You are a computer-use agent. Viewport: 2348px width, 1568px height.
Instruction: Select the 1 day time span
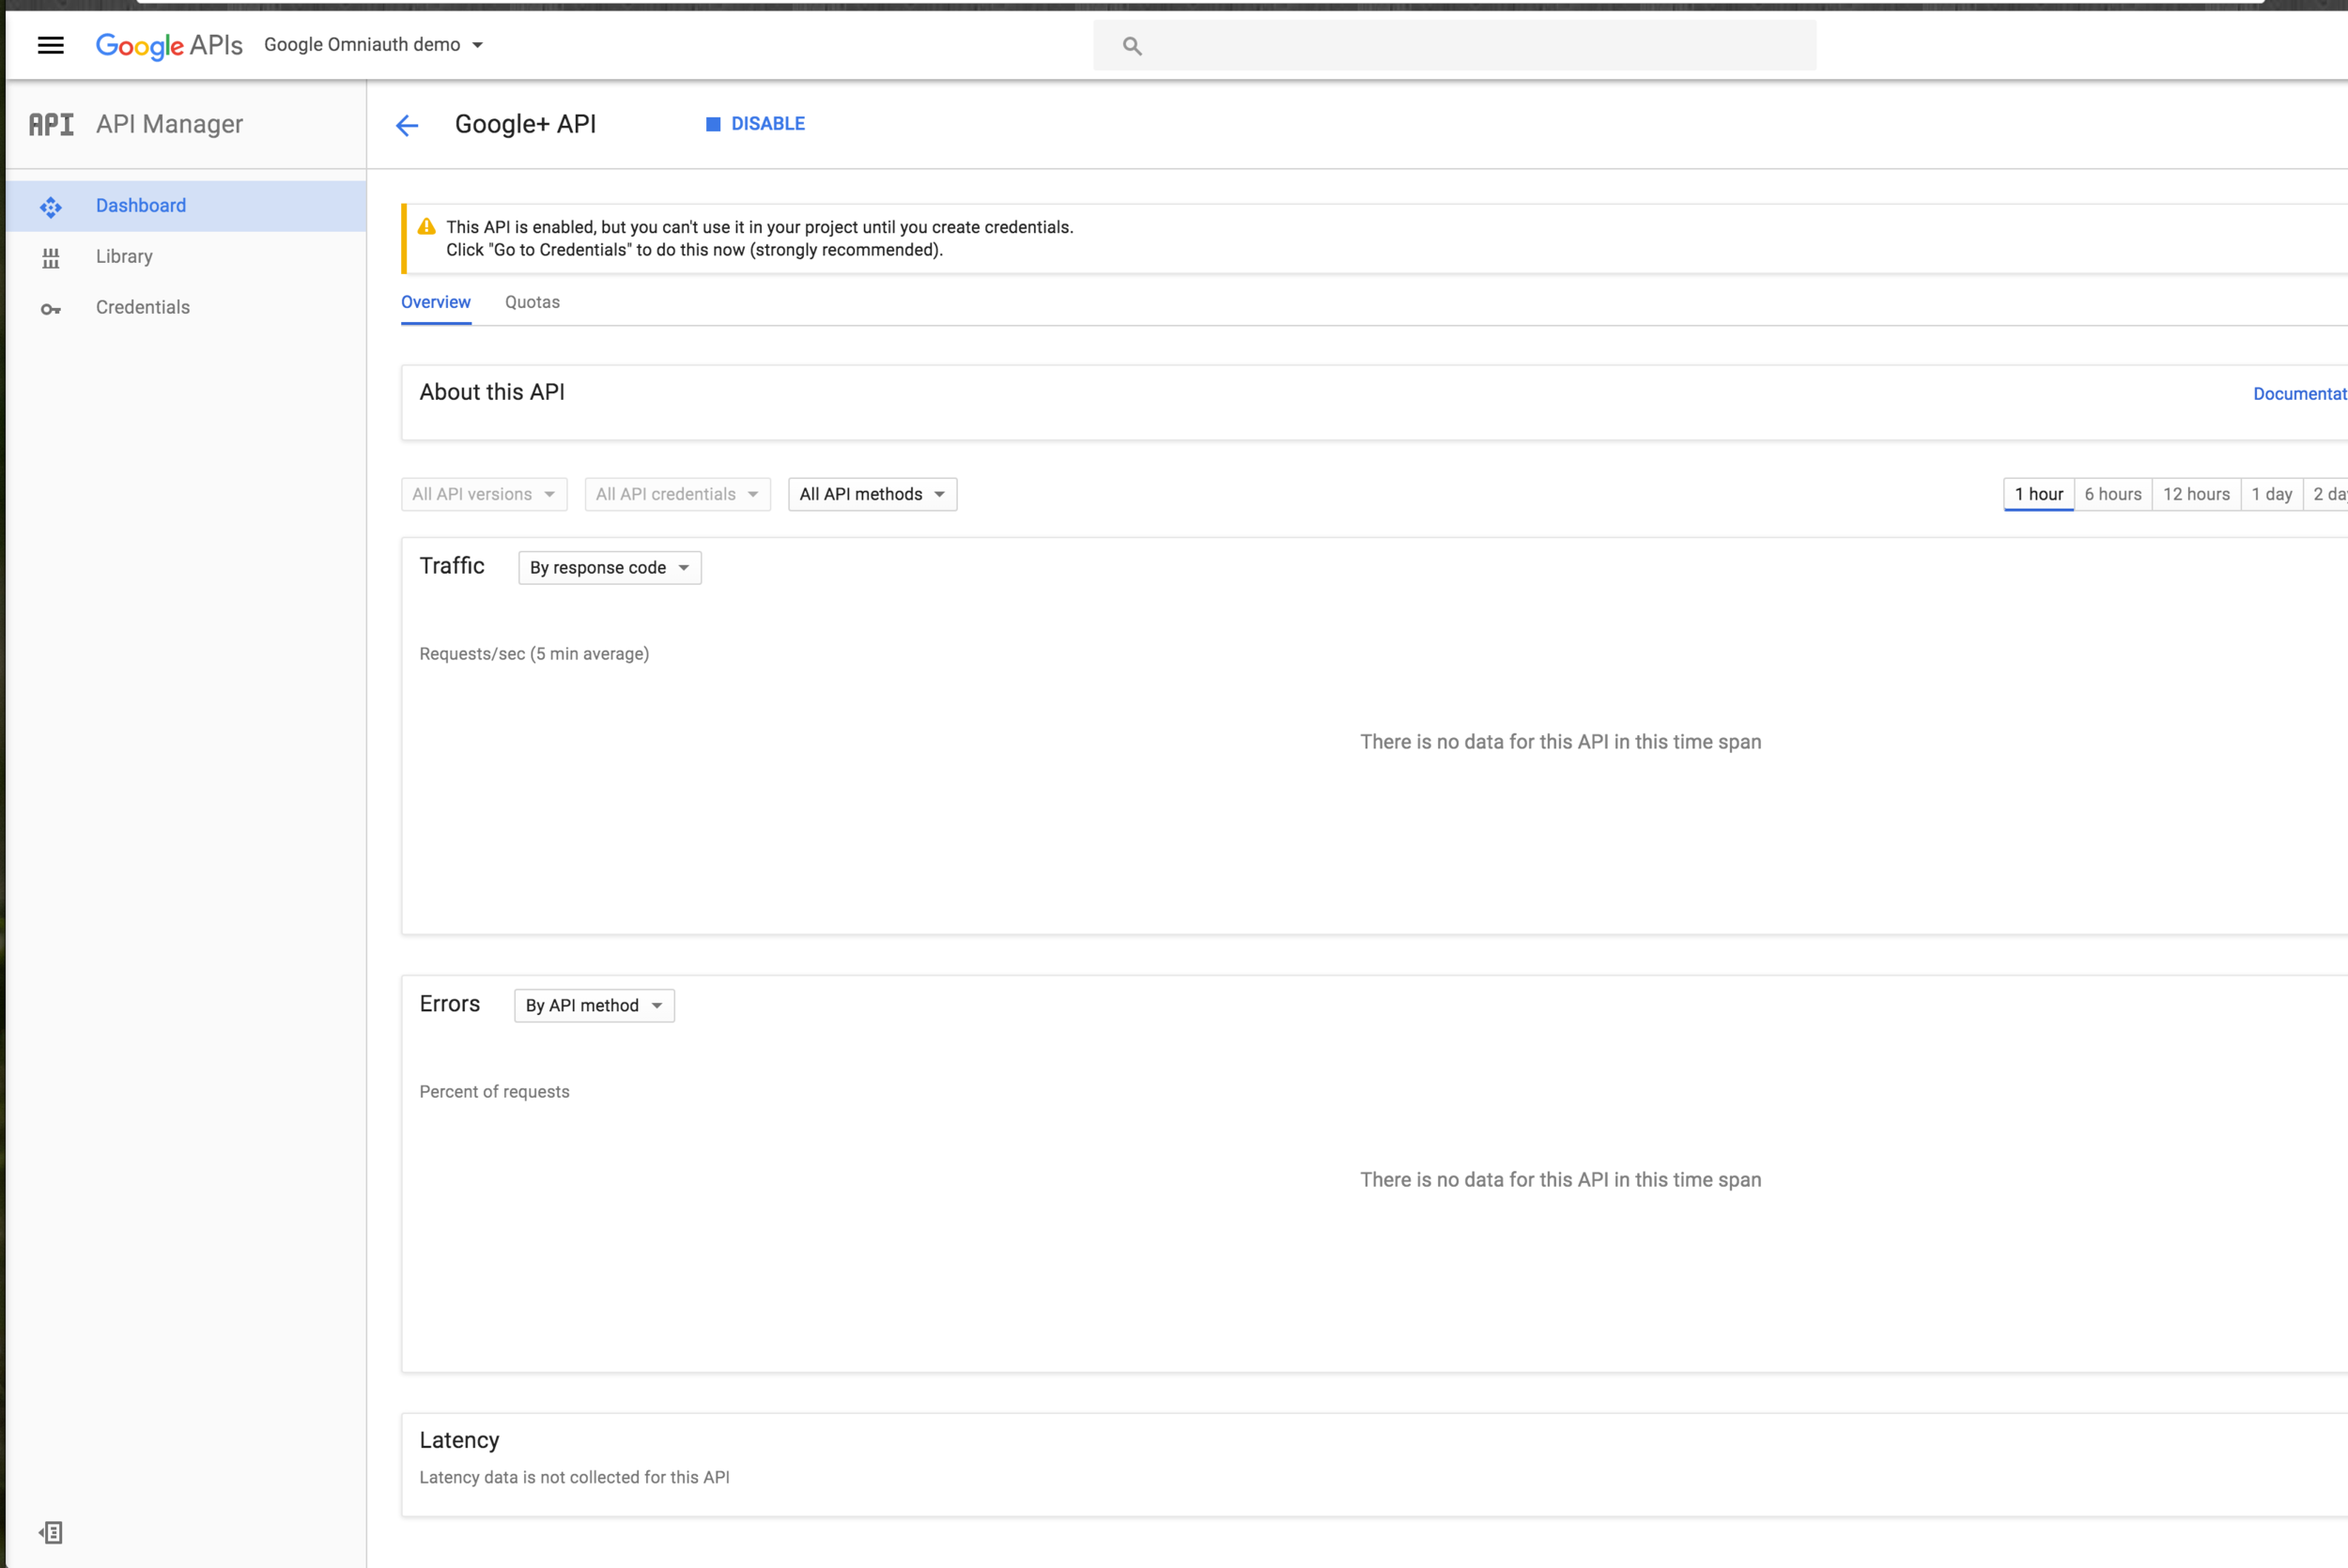2272,494
